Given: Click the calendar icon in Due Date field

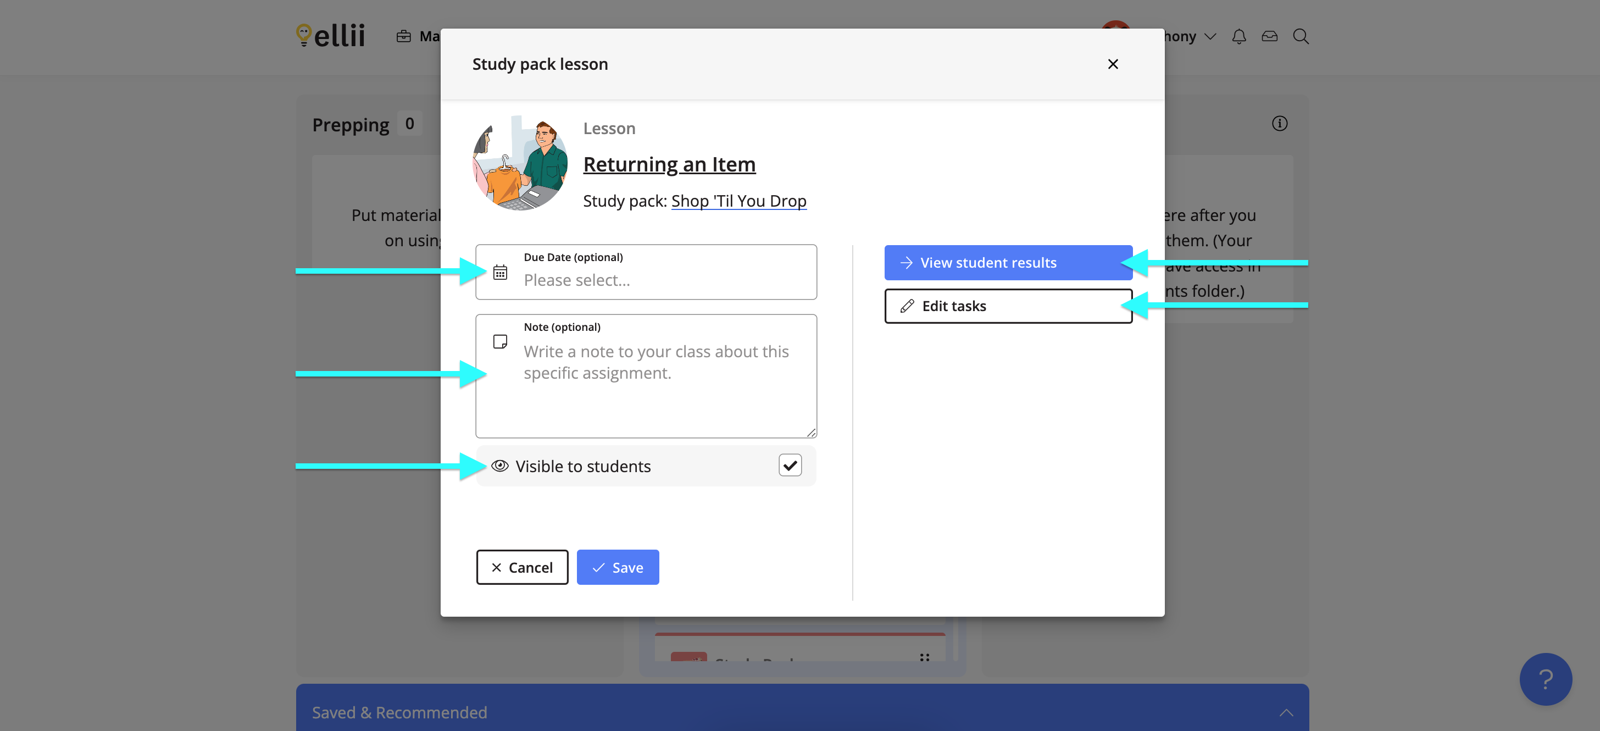Looking at the screenshot, I should click(x=500, y=272).
